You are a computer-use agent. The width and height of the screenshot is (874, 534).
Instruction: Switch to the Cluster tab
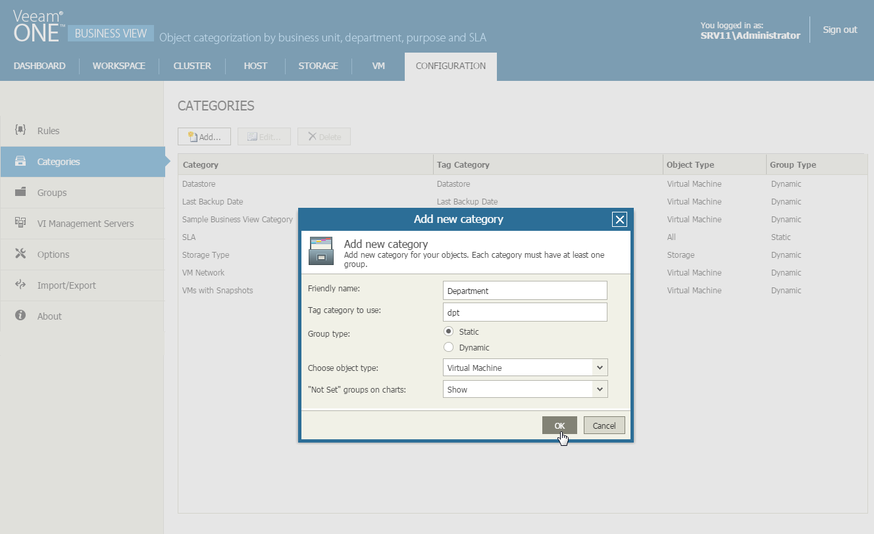tap(192, 66)
